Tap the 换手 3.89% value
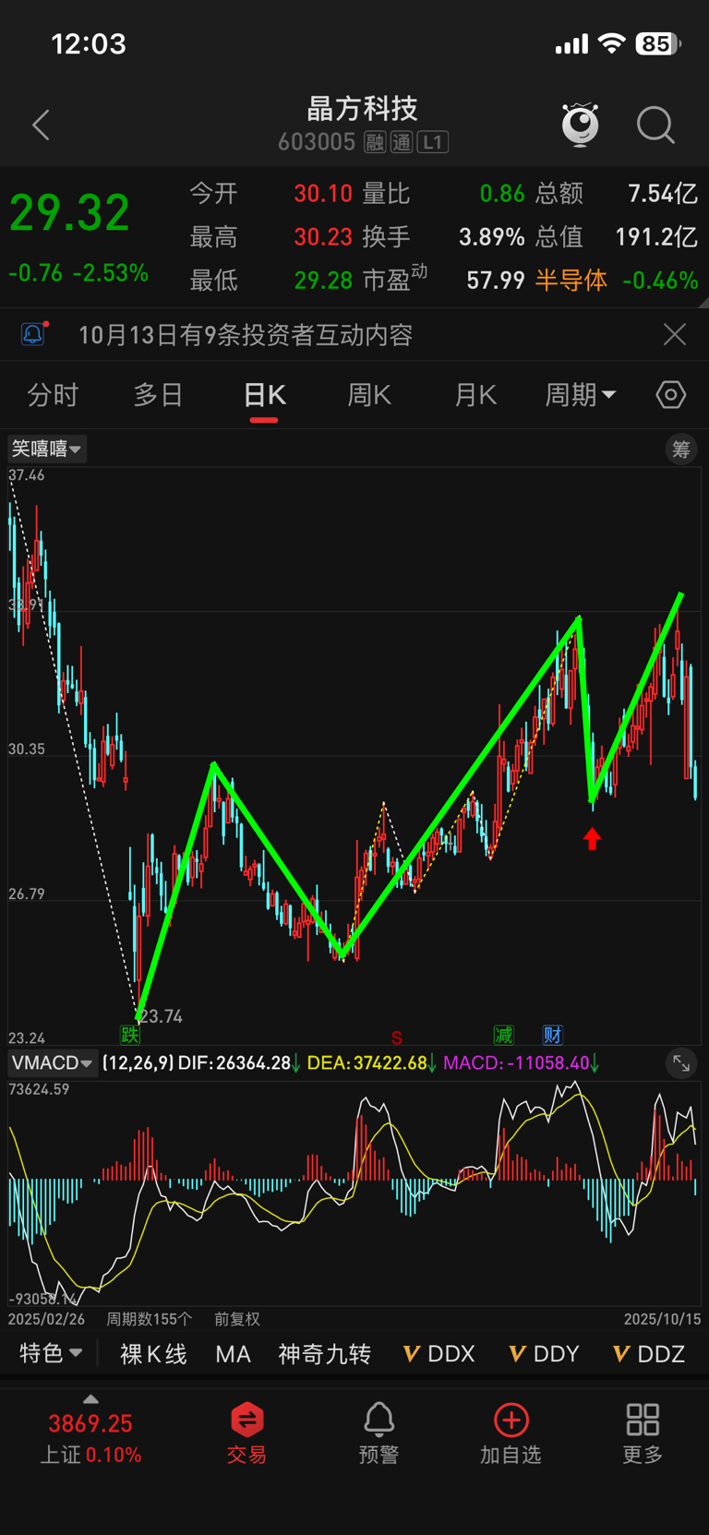Screen dimensions: 709x1535 click(491, 236)
